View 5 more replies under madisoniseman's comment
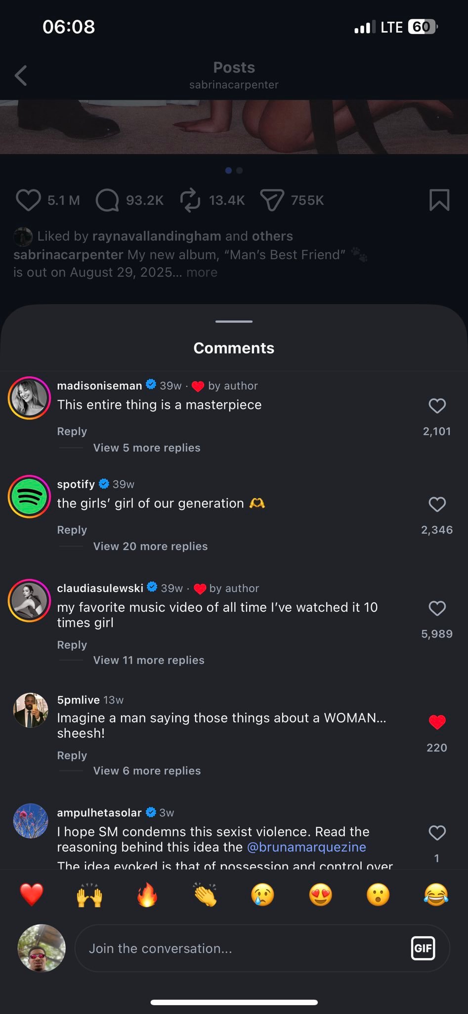Viewport: 468px width, 1014px height. tap(146, 448)
